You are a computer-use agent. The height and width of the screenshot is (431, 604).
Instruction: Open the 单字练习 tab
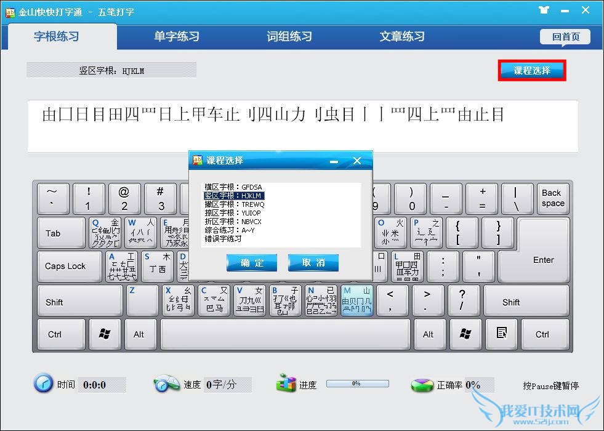click(177, 36)
